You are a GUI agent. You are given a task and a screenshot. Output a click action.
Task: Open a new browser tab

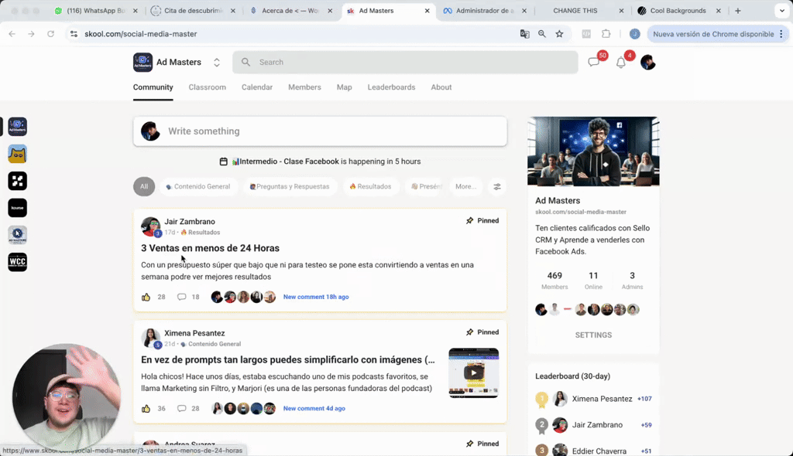[x=738, y=11]
